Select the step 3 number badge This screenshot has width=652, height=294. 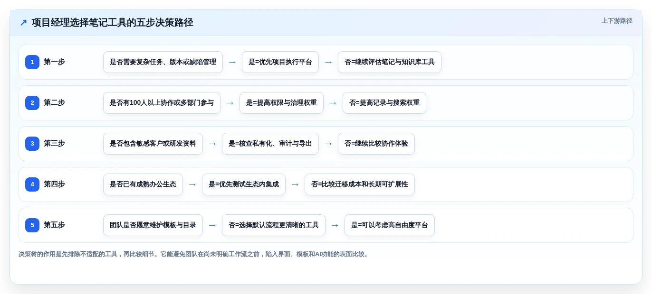click(32, 144)
